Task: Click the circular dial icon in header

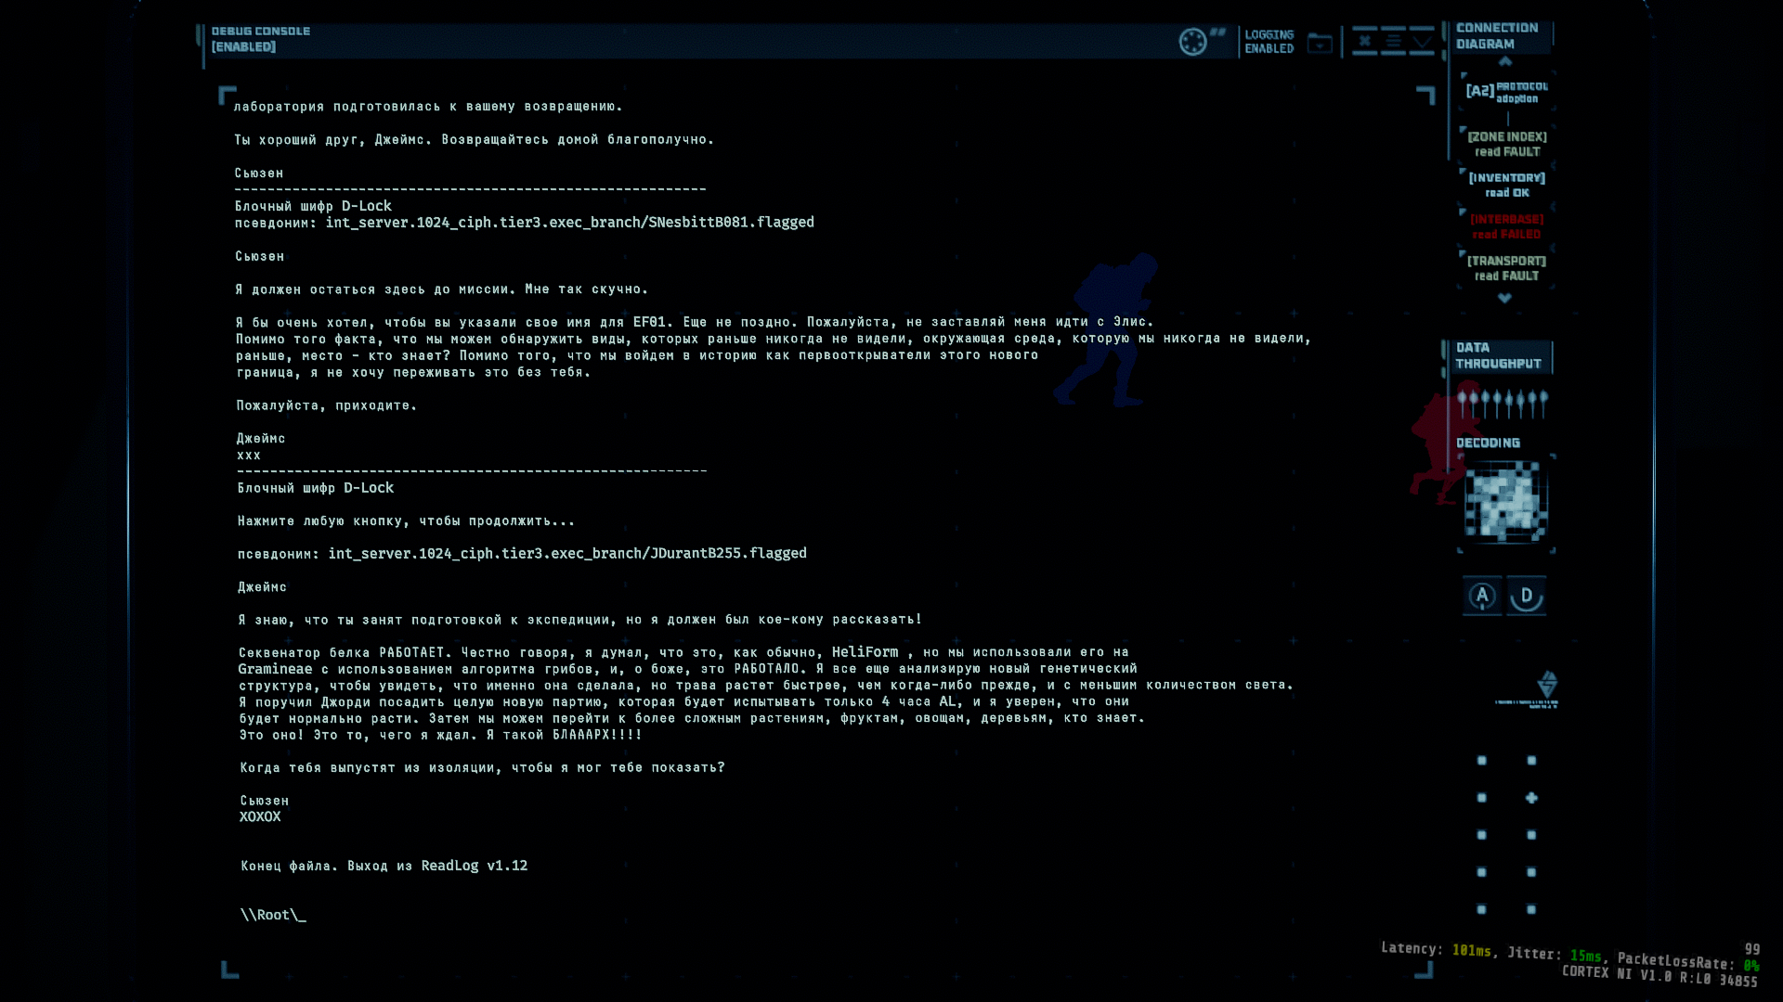Action: [1192, 42]
